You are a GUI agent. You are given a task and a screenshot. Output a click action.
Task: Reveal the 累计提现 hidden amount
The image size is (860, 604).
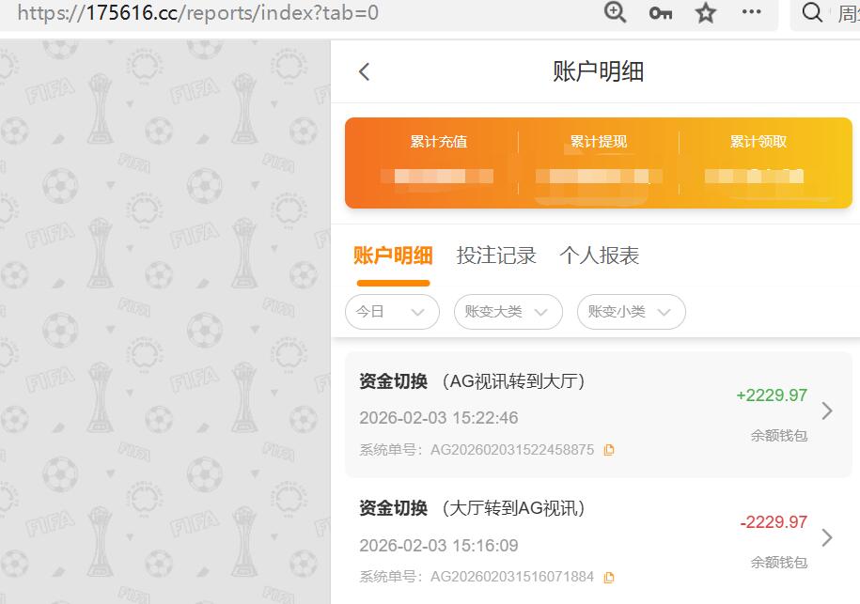[x=599, y=177]
